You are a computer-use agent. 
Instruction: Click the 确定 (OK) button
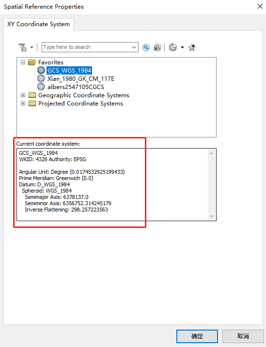[x=197, y=336]
